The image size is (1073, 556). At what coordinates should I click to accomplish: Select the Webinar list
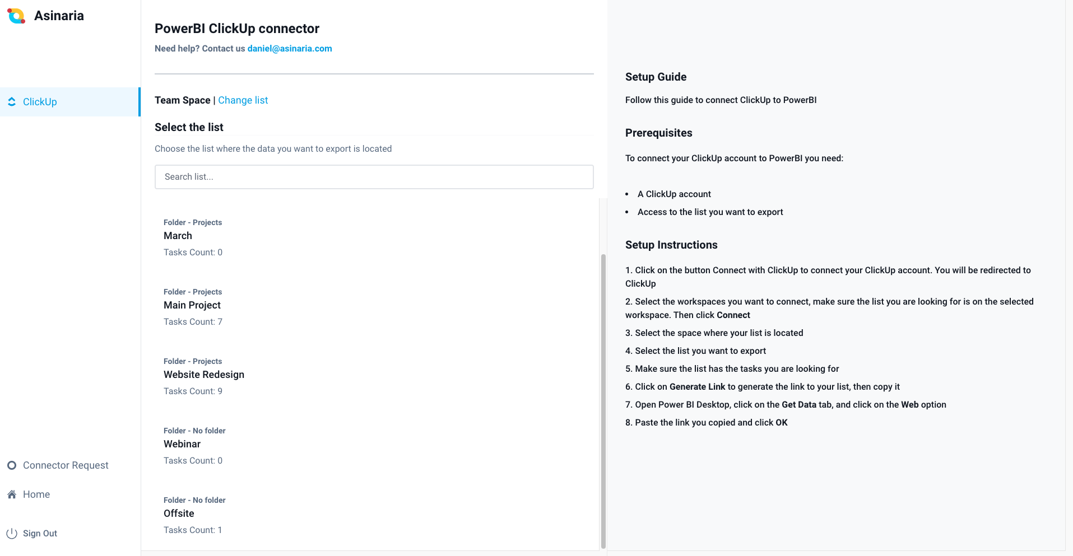coord(182,444)
